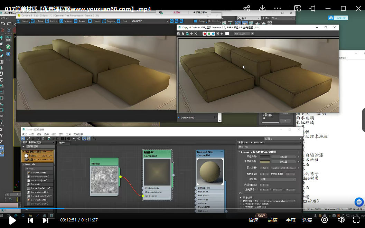Click the Bitmap node thumbnail

[104, 180]
